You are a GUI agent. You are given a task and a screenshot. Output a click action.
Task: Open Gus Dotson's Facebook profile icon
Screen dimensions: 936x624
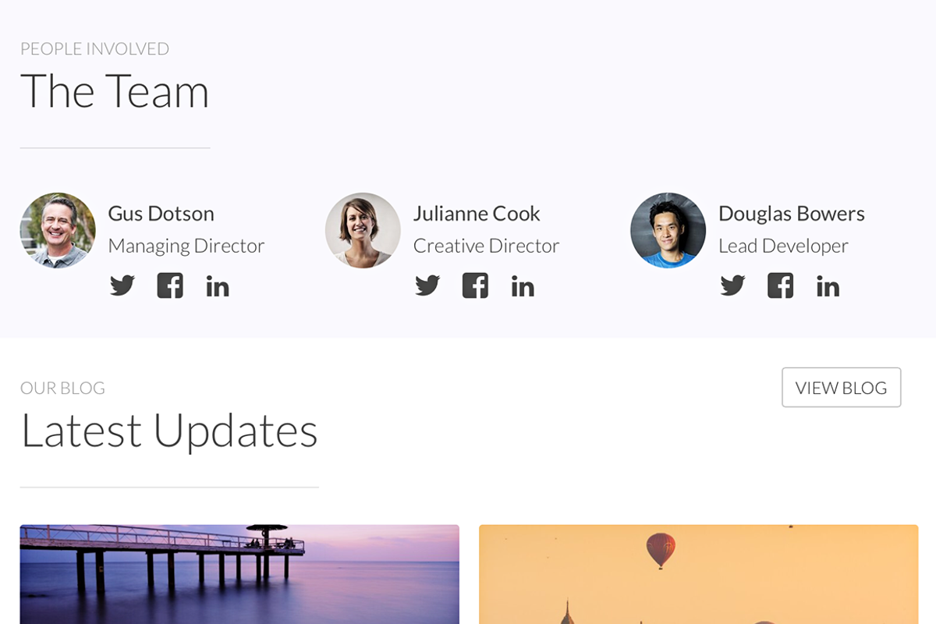tap(170, 286)
